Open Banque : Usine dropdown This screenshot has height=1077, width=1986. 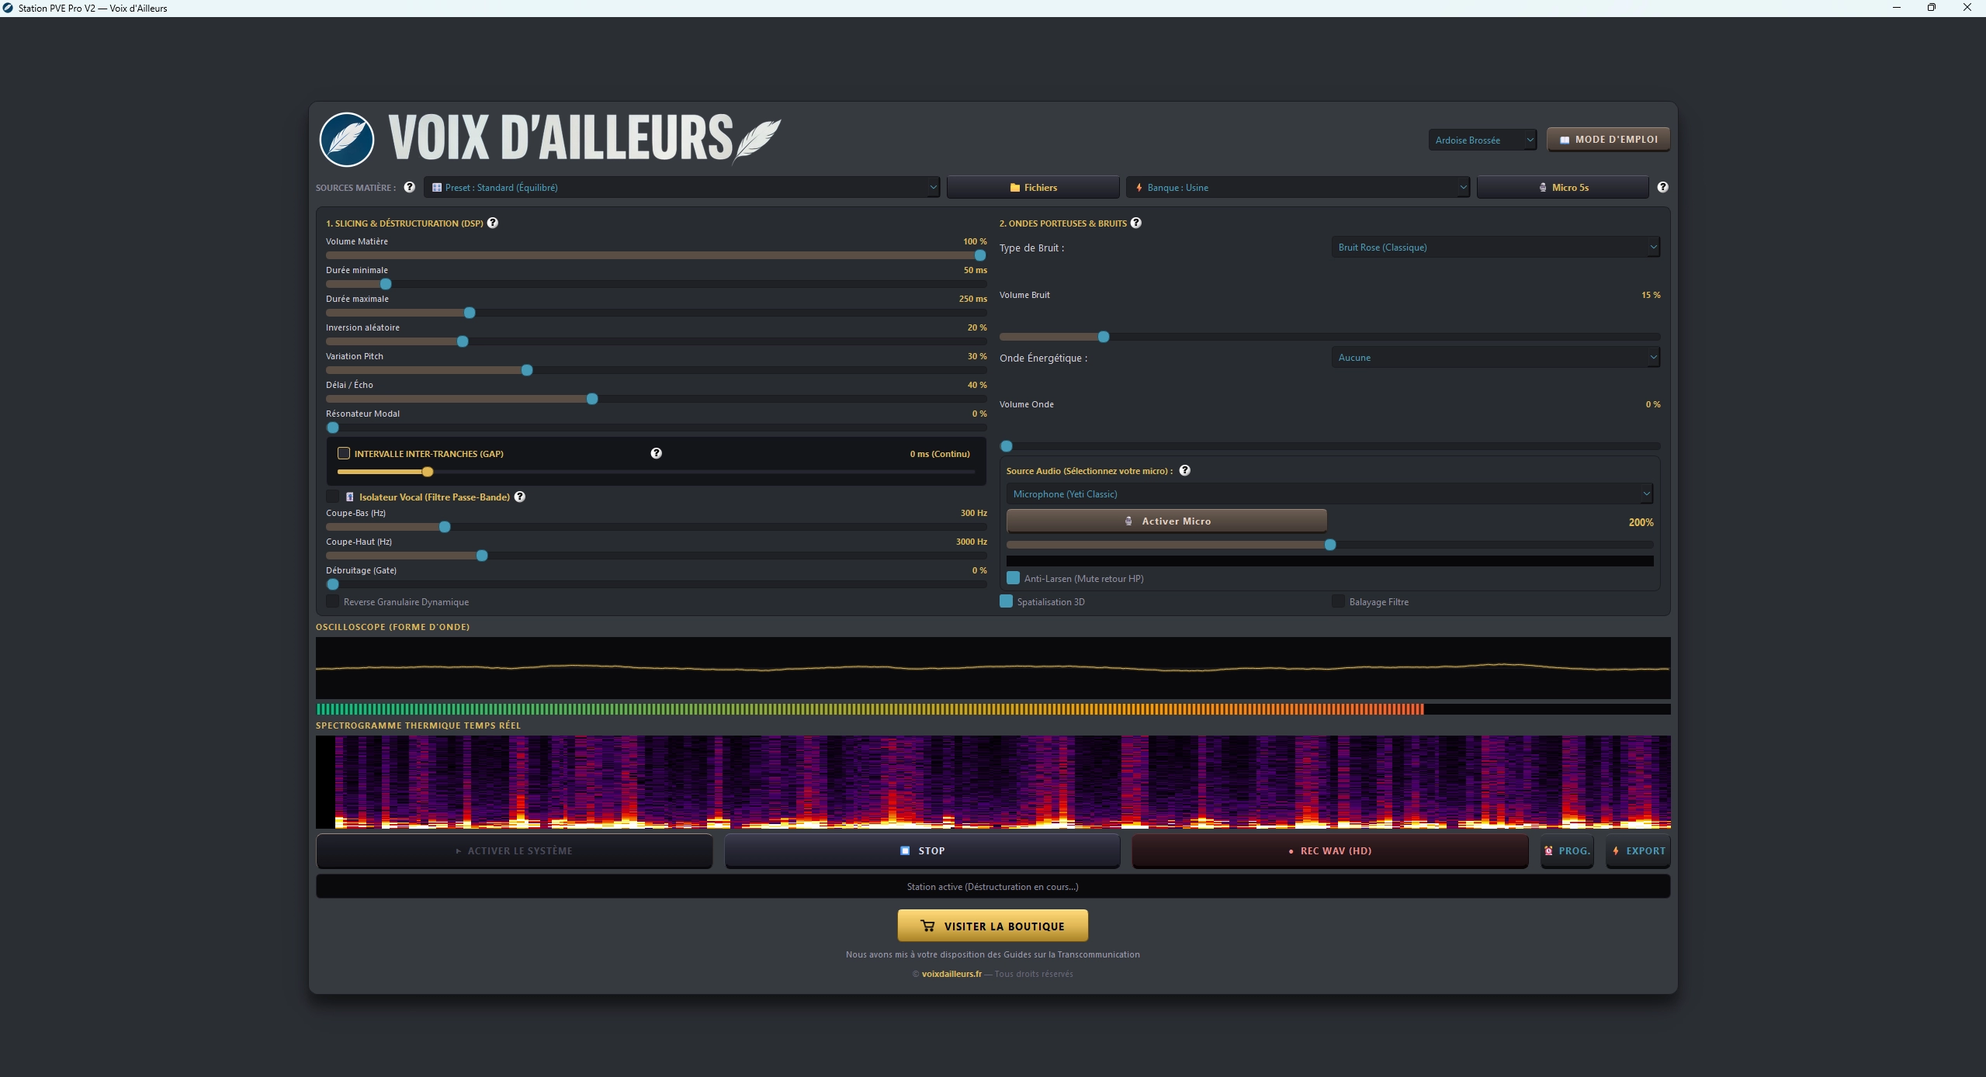tap(1298, 187)
